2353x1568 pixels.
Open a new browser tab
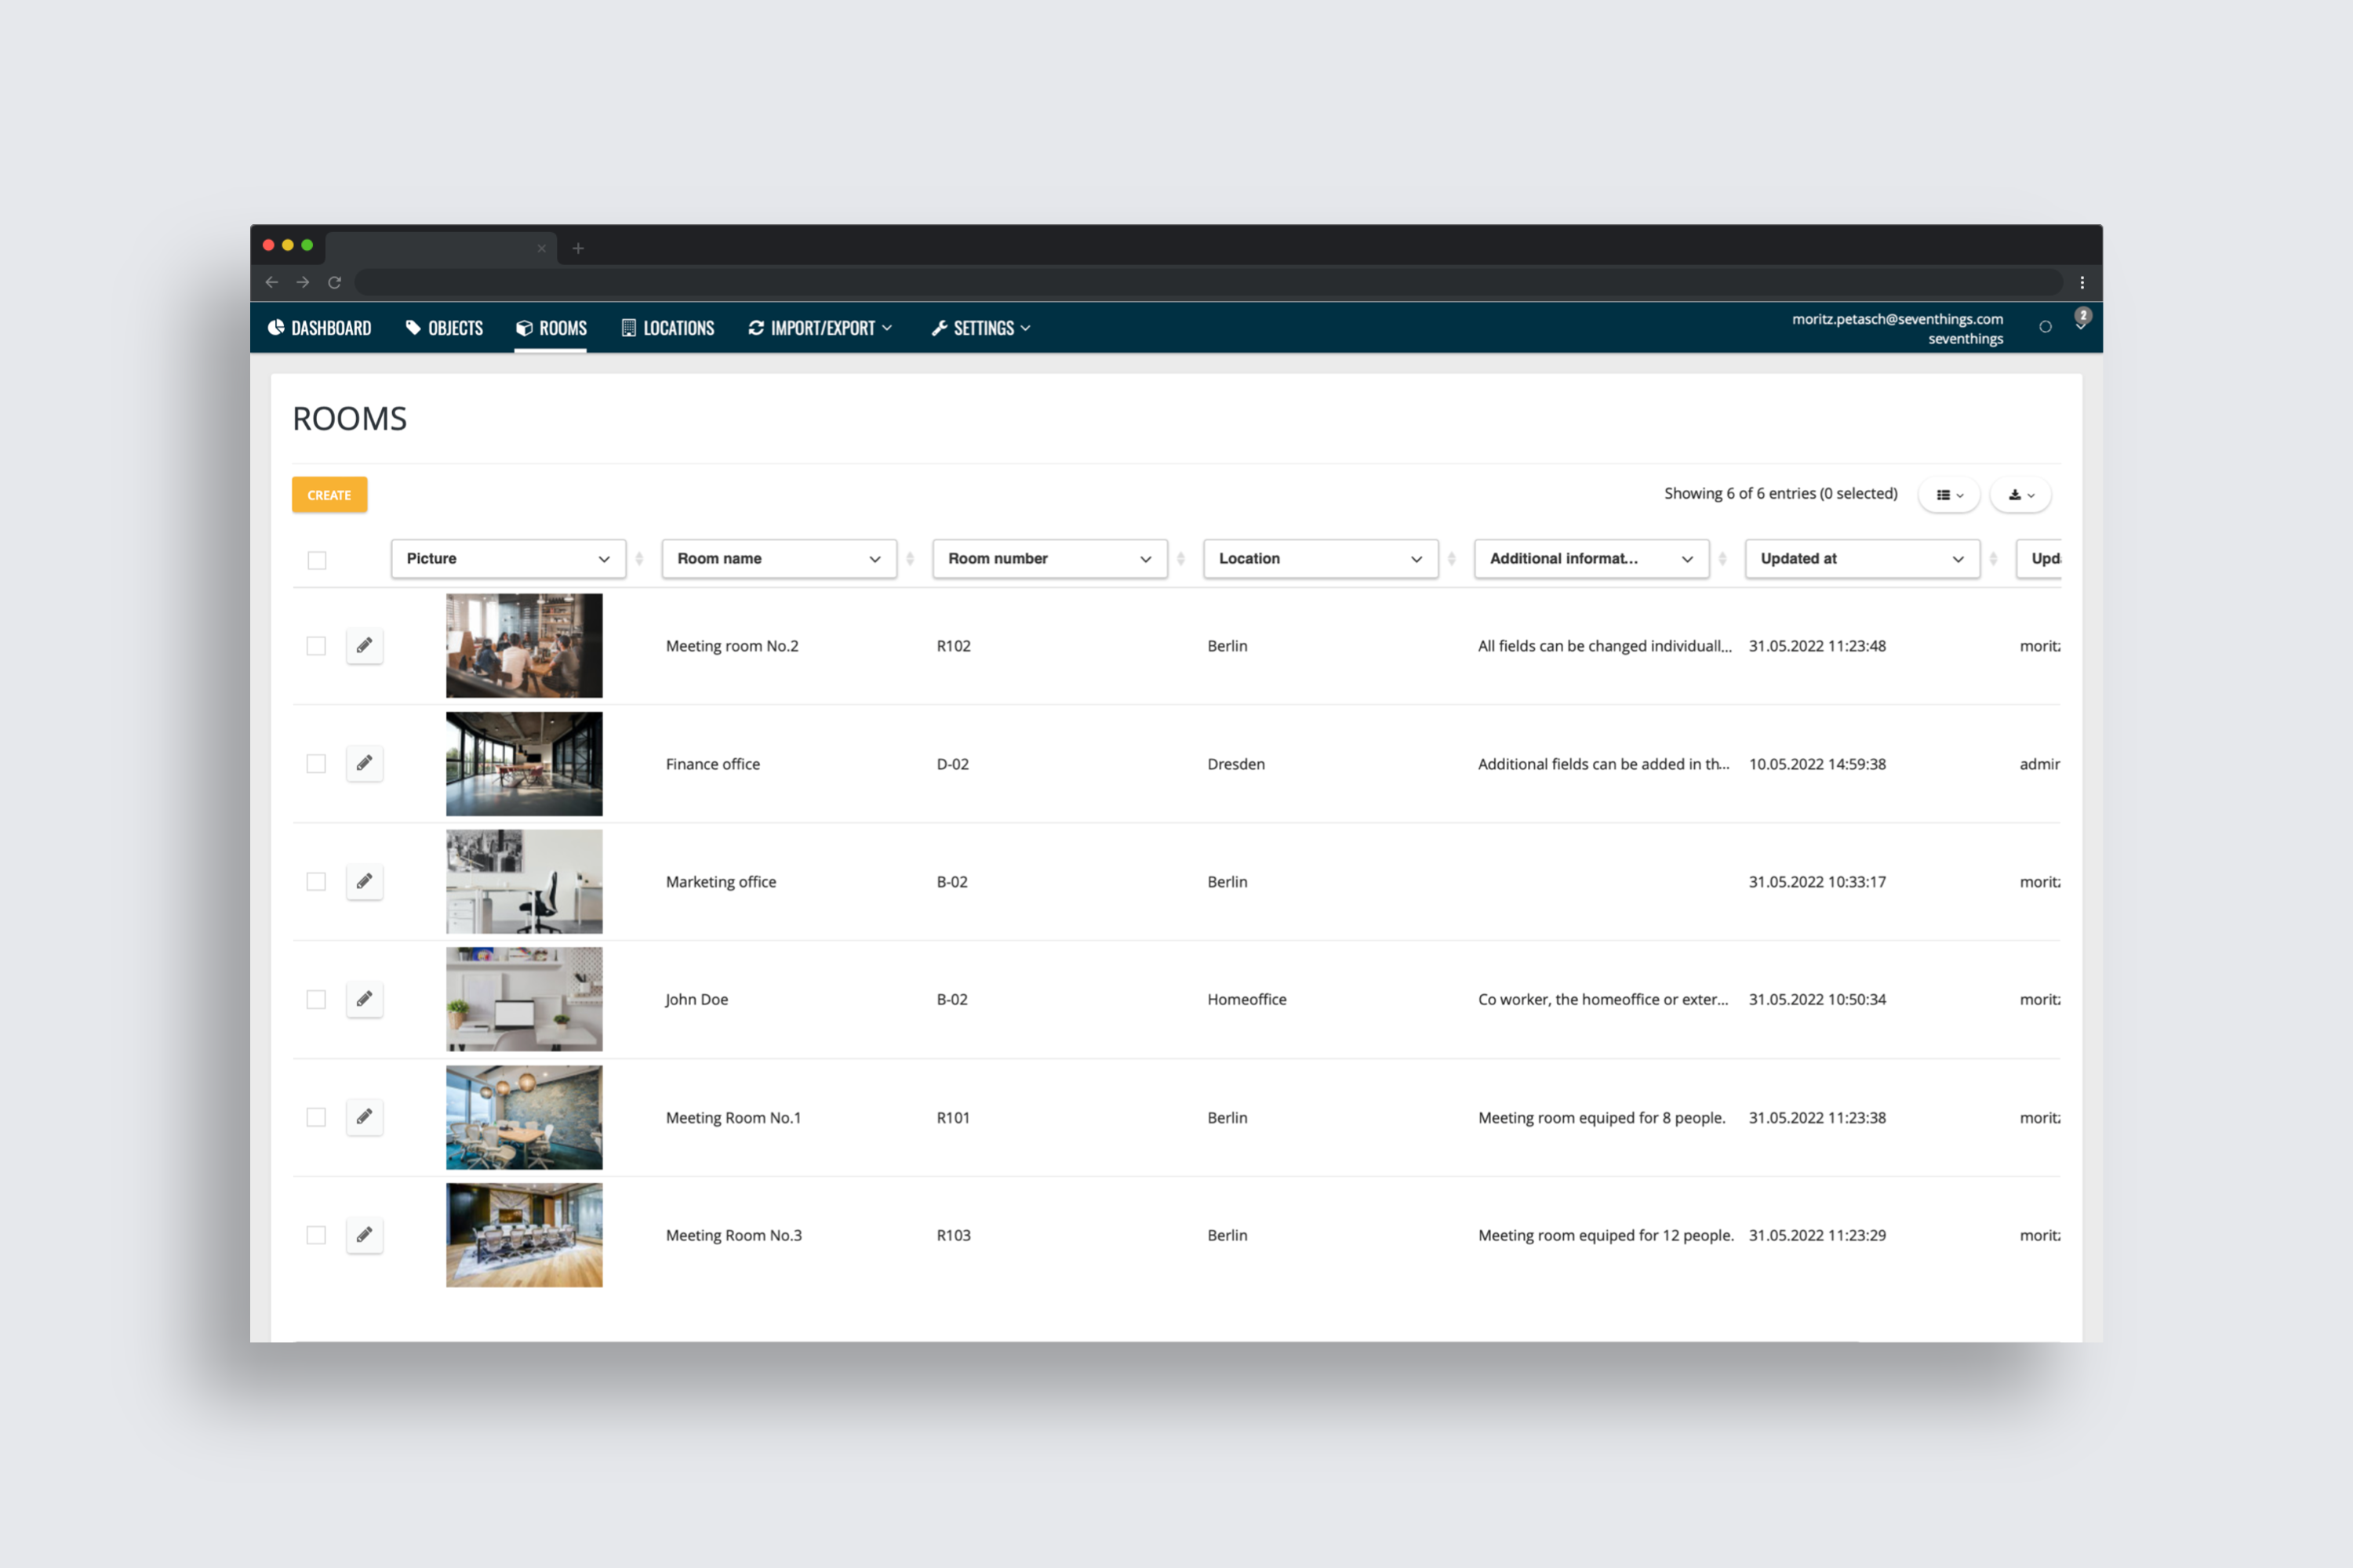coord(578,248)
